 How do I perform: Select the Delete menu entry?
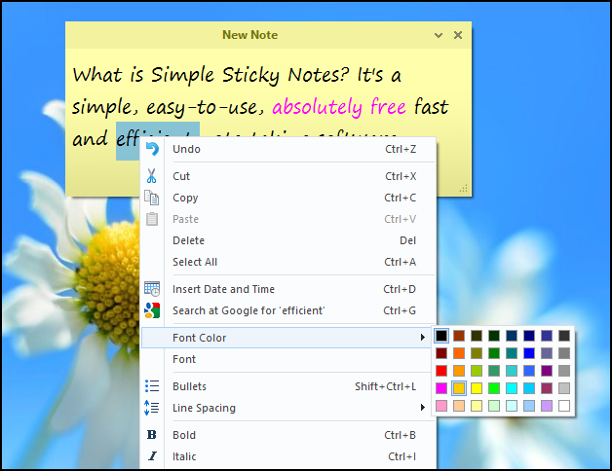click(x=288, y=240)
